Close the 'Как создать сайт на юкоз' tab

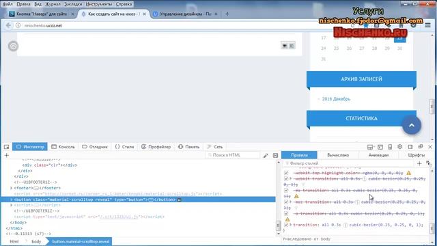144,14
